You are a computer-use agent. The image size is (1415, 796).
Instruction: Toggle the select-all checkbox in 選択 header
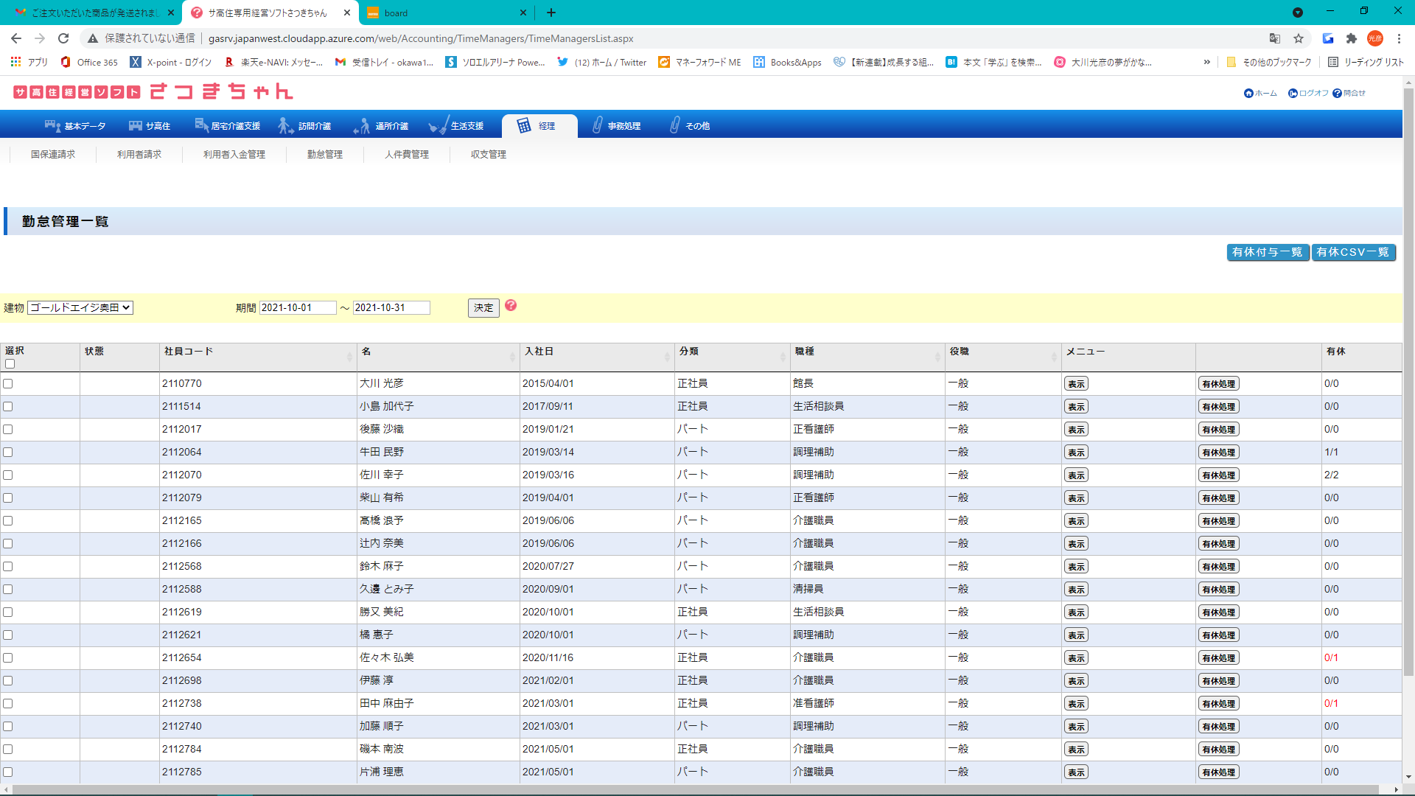click(x=10, y=364)
